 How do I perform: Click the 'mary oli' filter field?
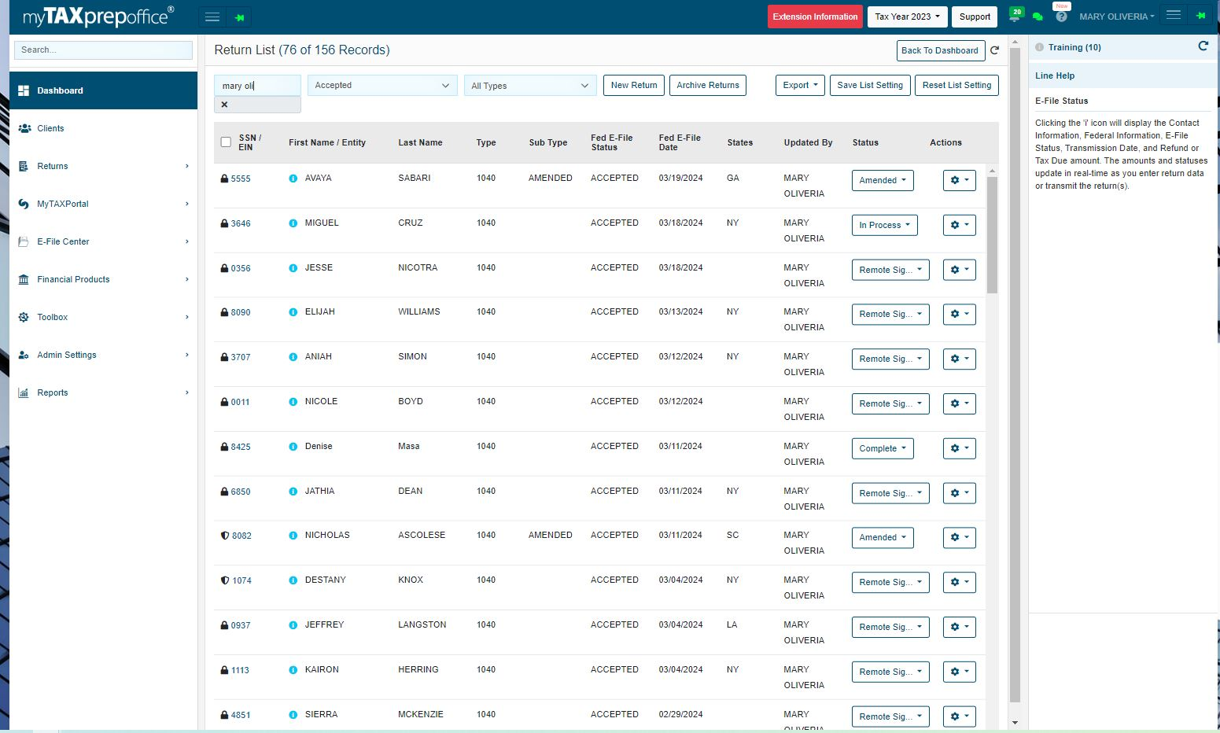(x=257, y=86)
